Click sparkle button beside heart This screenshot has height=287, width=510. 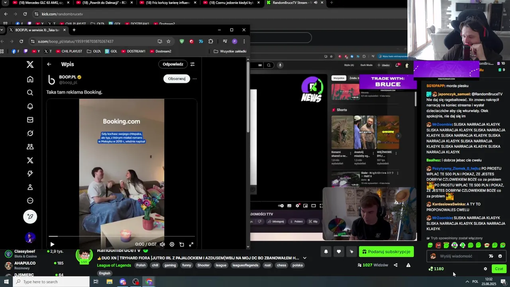tap(351, 252)
